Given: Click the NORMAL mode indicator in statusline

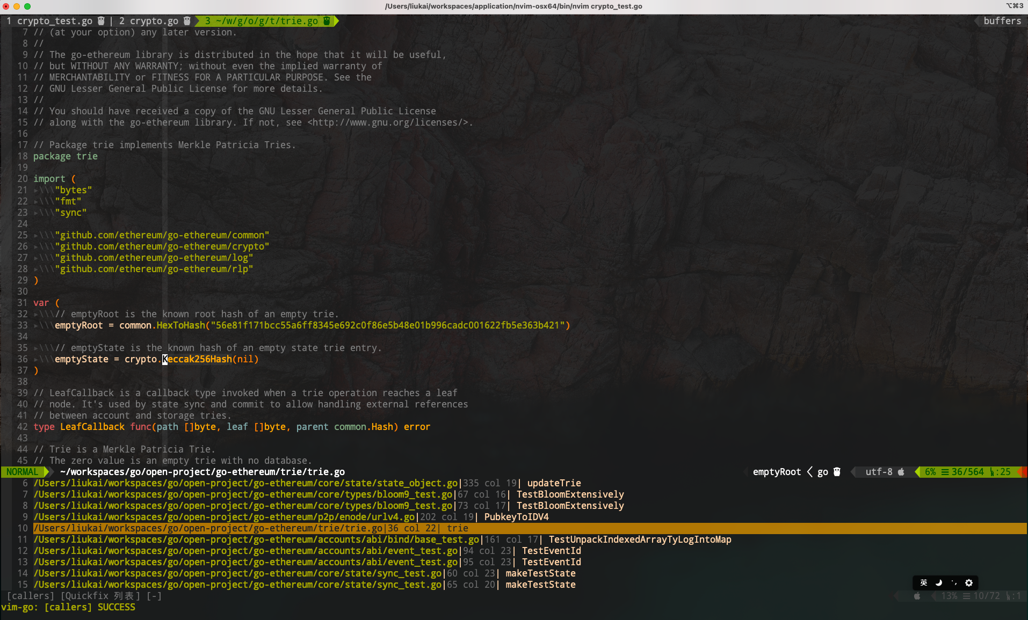Looking at the screenshot, I should [23, 472].
